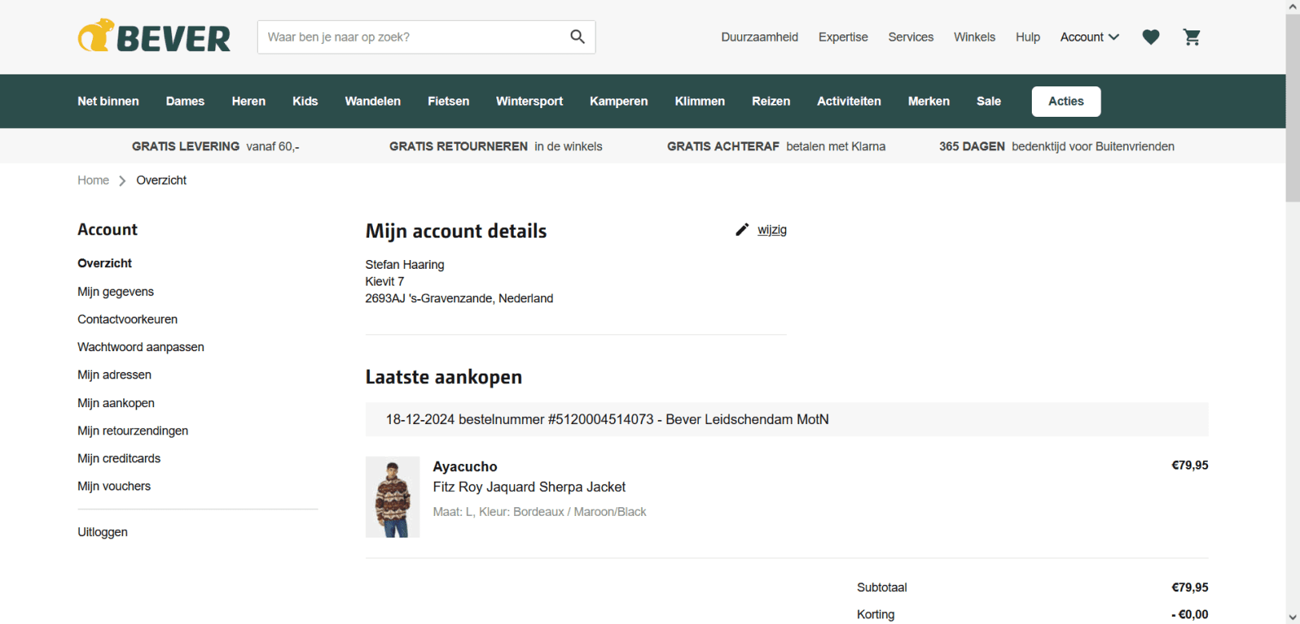Image resolution: width=1300 pixels, height=624 pixels.
Task: Click the page vertical scrollbar thumb
Action: tap(1293, 108)
